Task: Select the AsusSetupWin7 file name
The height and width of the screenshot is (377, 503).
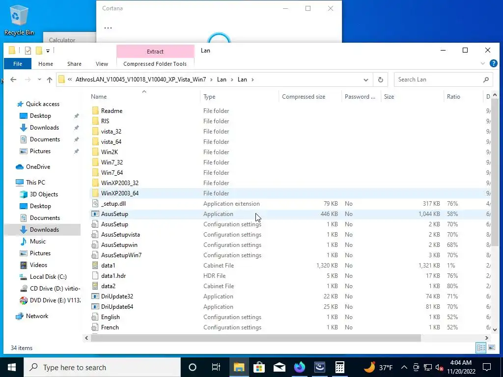Action: coord(121,255)
